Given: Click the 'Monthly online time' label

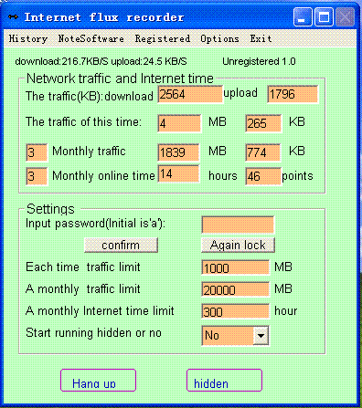Looking at the screenshot, I should [103, 176].
